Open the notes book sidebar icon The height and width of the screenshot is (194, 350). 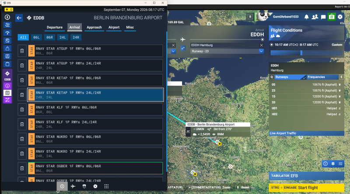tap(7, 56)
